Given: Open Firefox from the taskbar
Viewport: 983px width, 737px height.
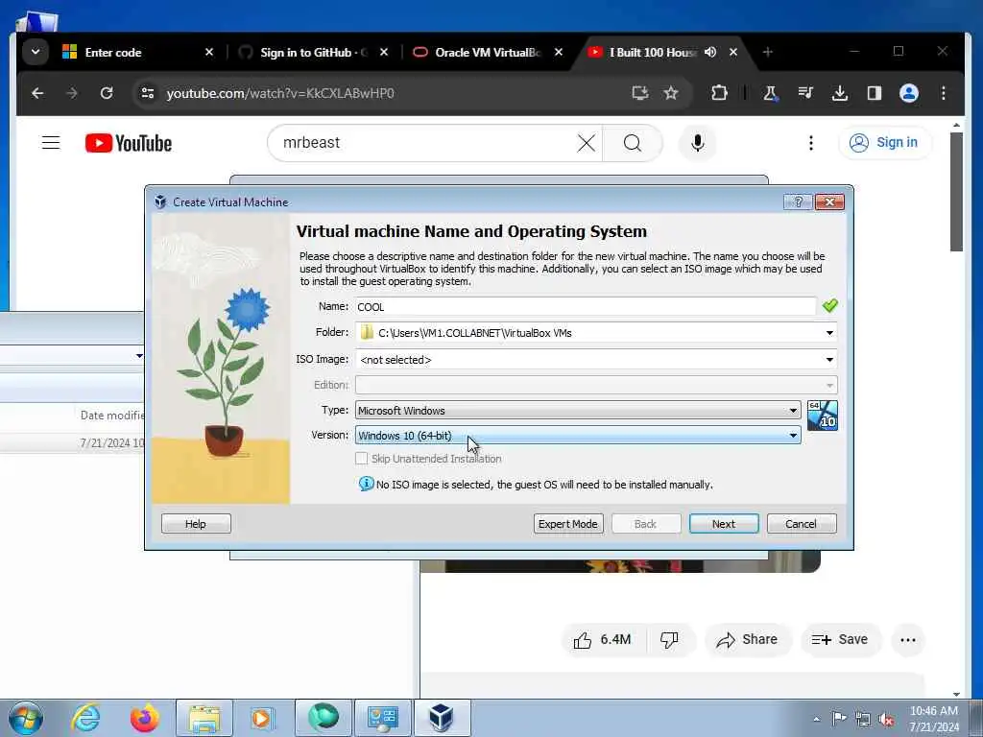Looking at the screenshot, I should pos(144,718).
